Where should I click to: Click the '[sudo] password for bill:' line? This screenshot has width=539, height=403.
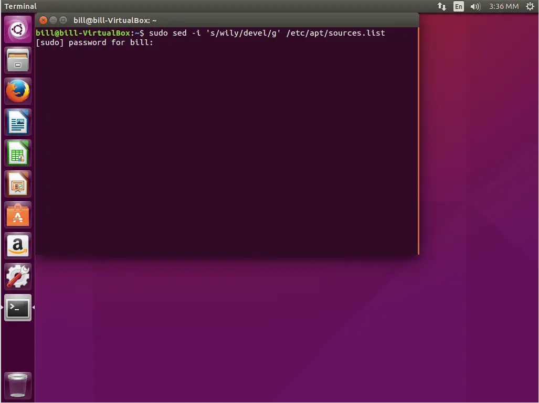pos(94,42)
